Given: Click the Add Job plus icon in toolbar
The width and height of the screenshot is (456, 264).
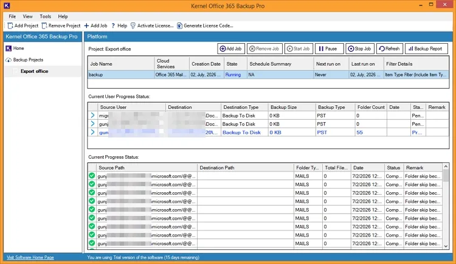Looking at the screenshot, I should (86, 26).
